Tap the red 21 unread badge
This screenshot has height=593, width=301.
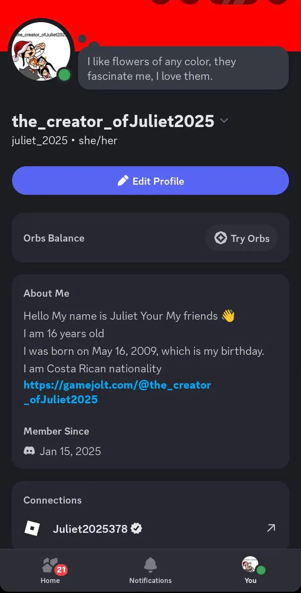pyautogui.click(x=61, y=570)
